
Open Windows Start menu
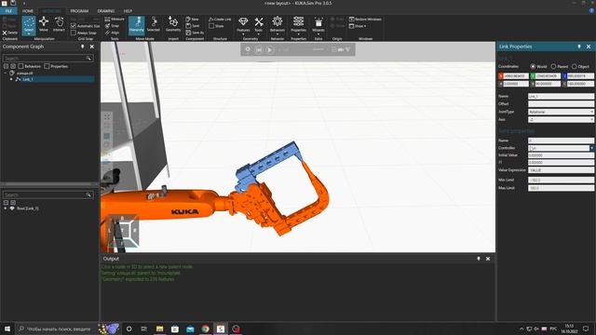(7, 328)
